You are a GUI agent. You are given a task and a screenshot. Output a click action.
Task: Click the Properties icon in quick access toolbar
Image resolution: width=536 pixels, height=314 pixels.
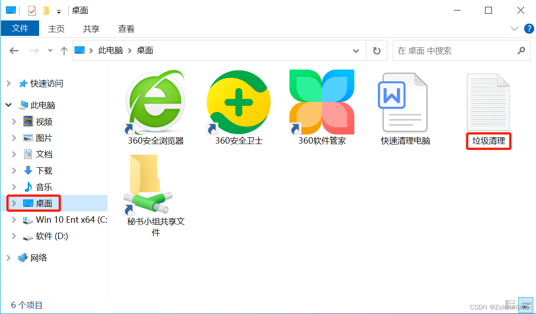pos(32,11)
